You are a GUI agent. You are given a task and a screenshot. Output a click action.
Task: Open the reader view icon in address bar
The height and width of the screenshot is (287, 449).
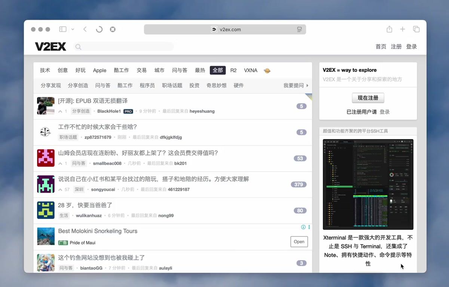299,29
